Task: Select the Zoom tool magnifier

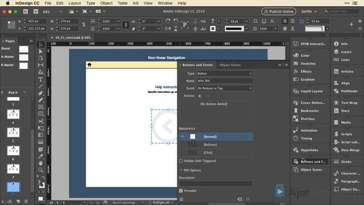Action: 40,170
